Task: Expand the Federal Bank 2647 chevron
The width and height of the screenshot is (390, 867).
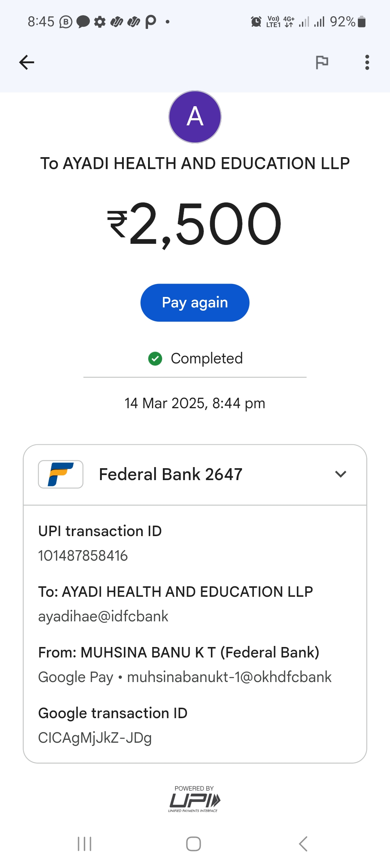Action: click(x=341, y=474)
